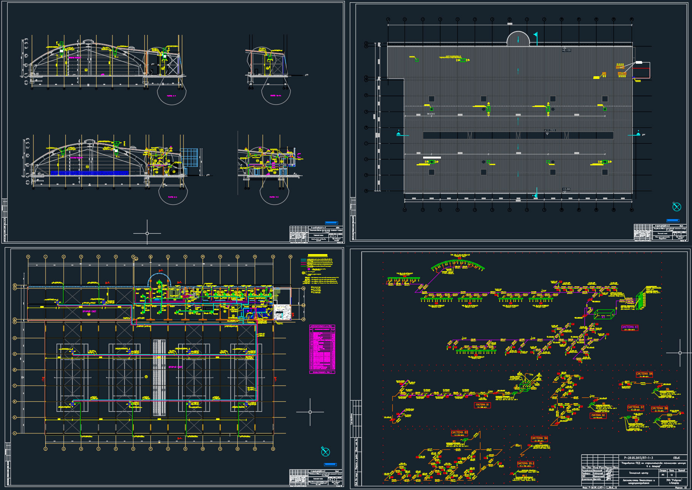
Task: Click the ОВиК code in title block
Action: click(x=676, y=458)
